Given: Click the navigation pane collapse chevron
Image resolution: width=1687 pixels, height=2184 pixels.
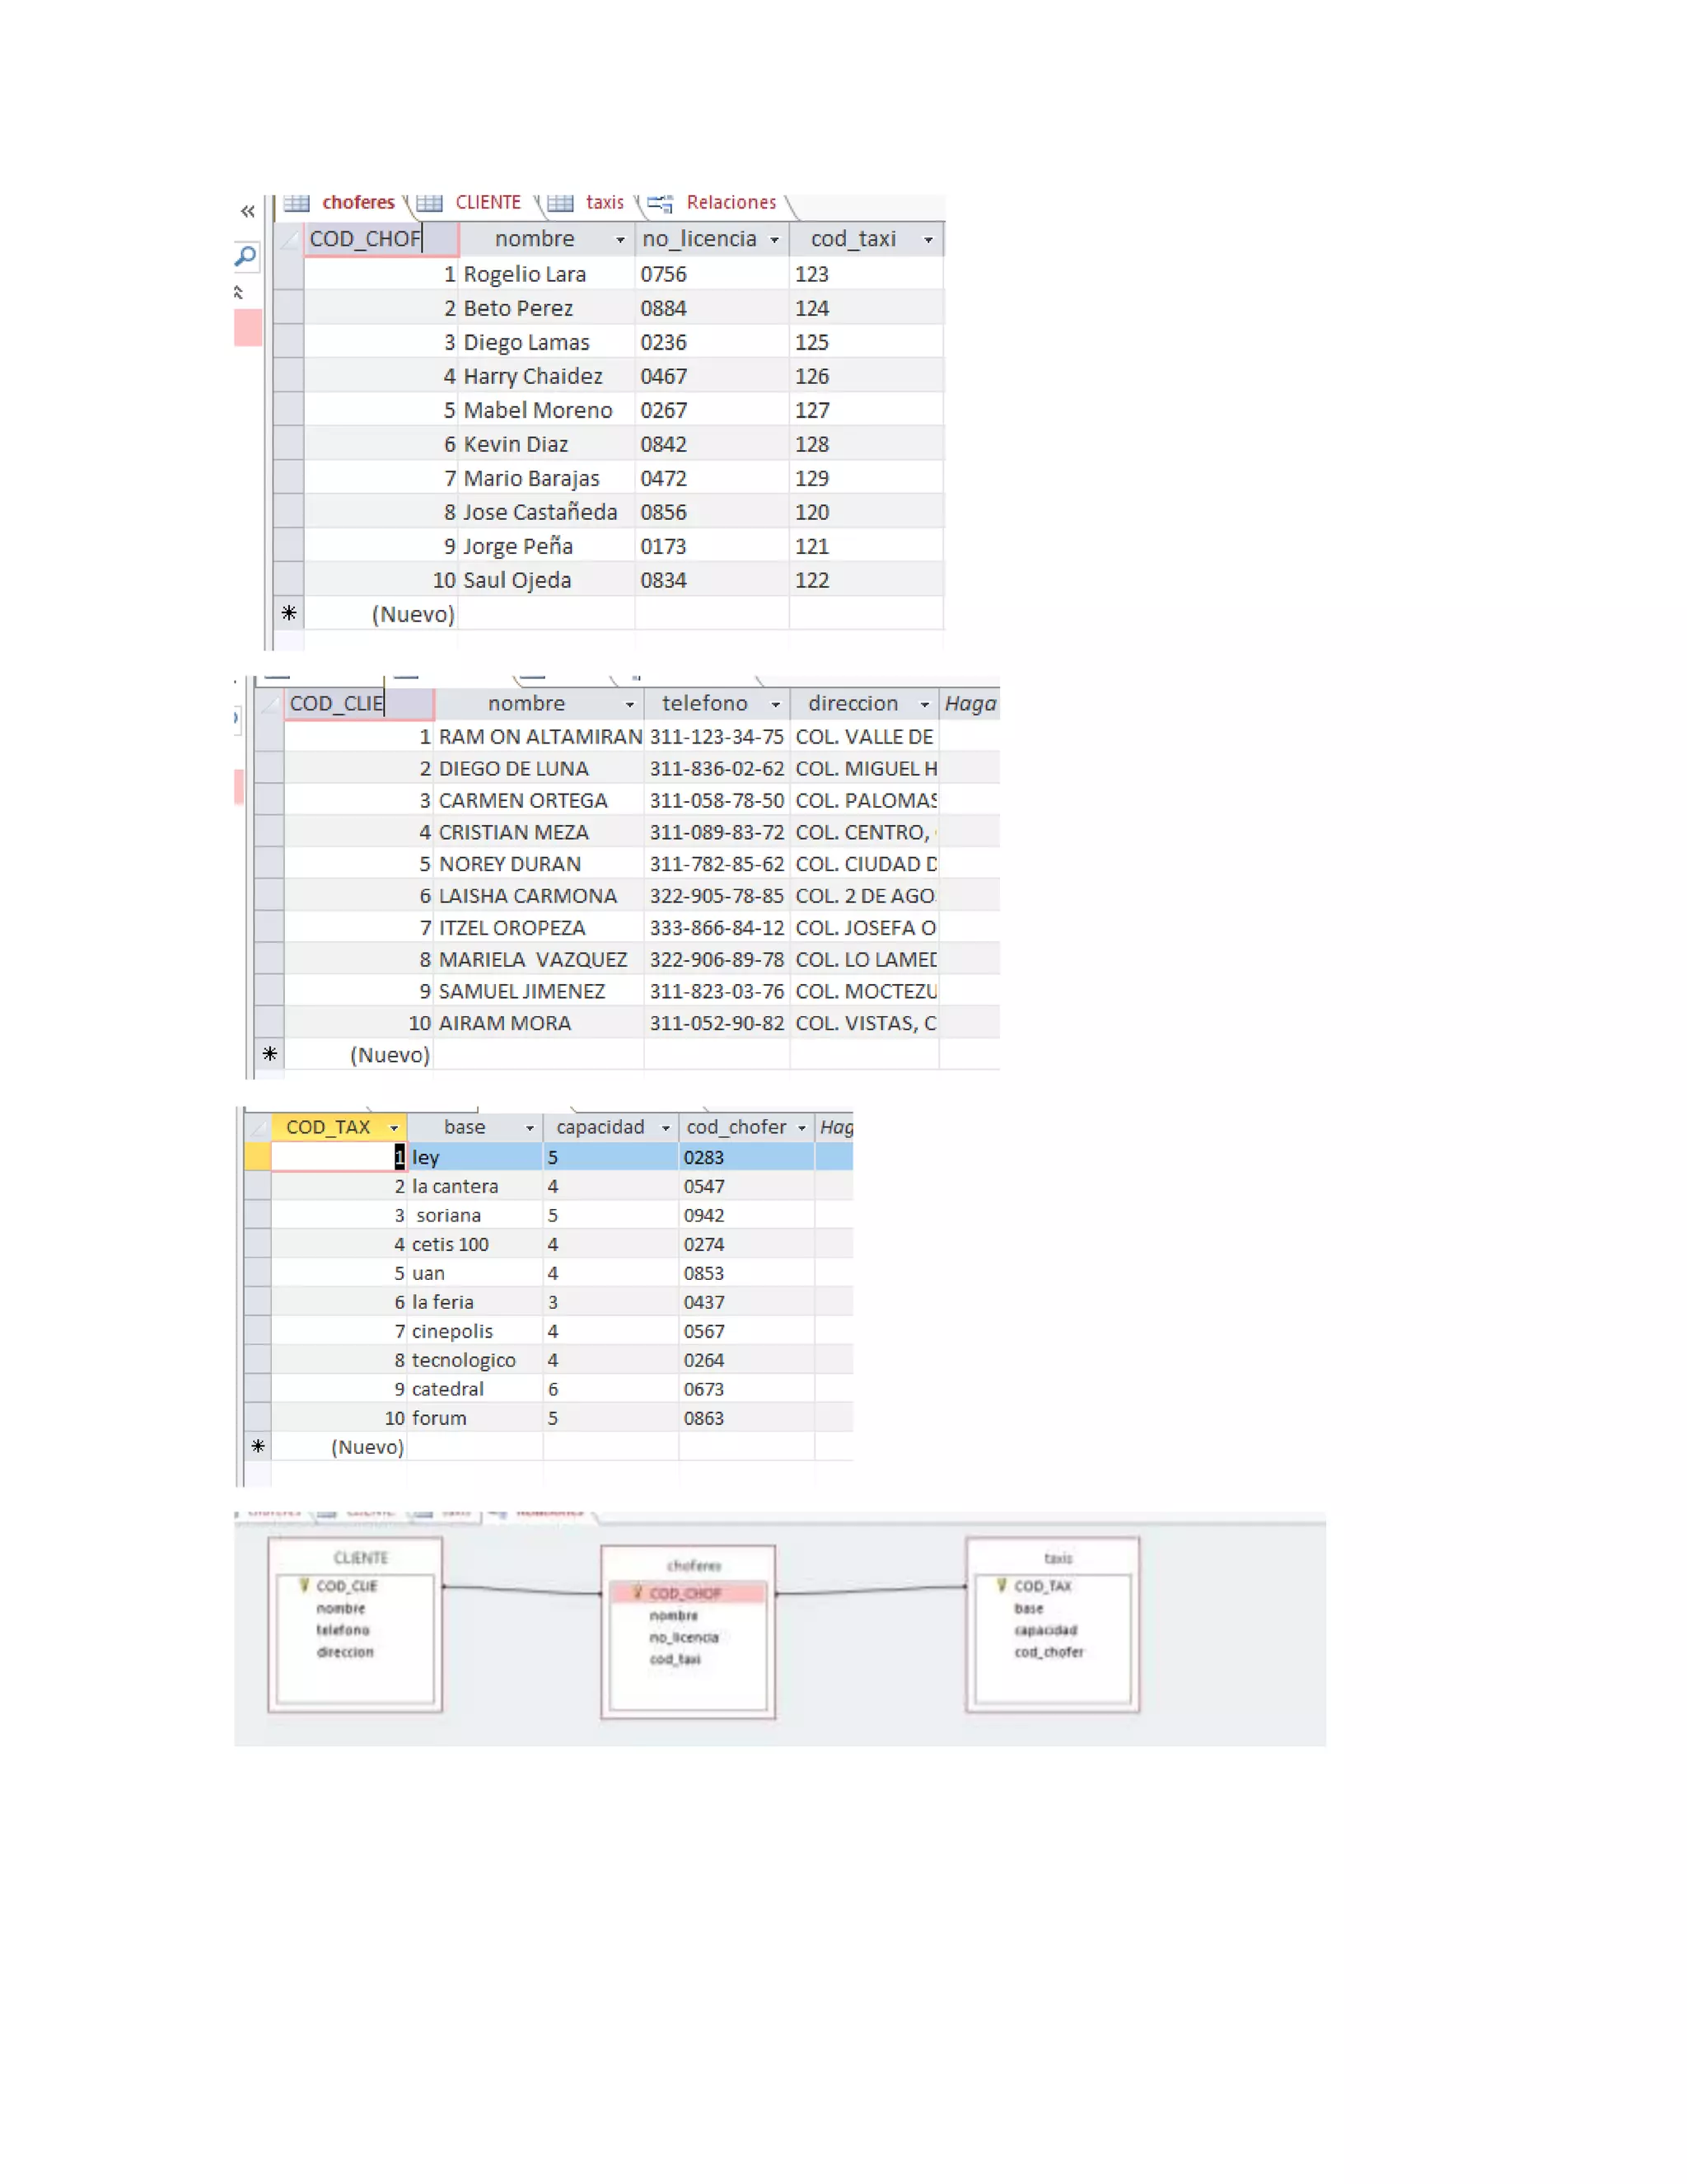Looking at the screenshot, I should coord(248,211).
